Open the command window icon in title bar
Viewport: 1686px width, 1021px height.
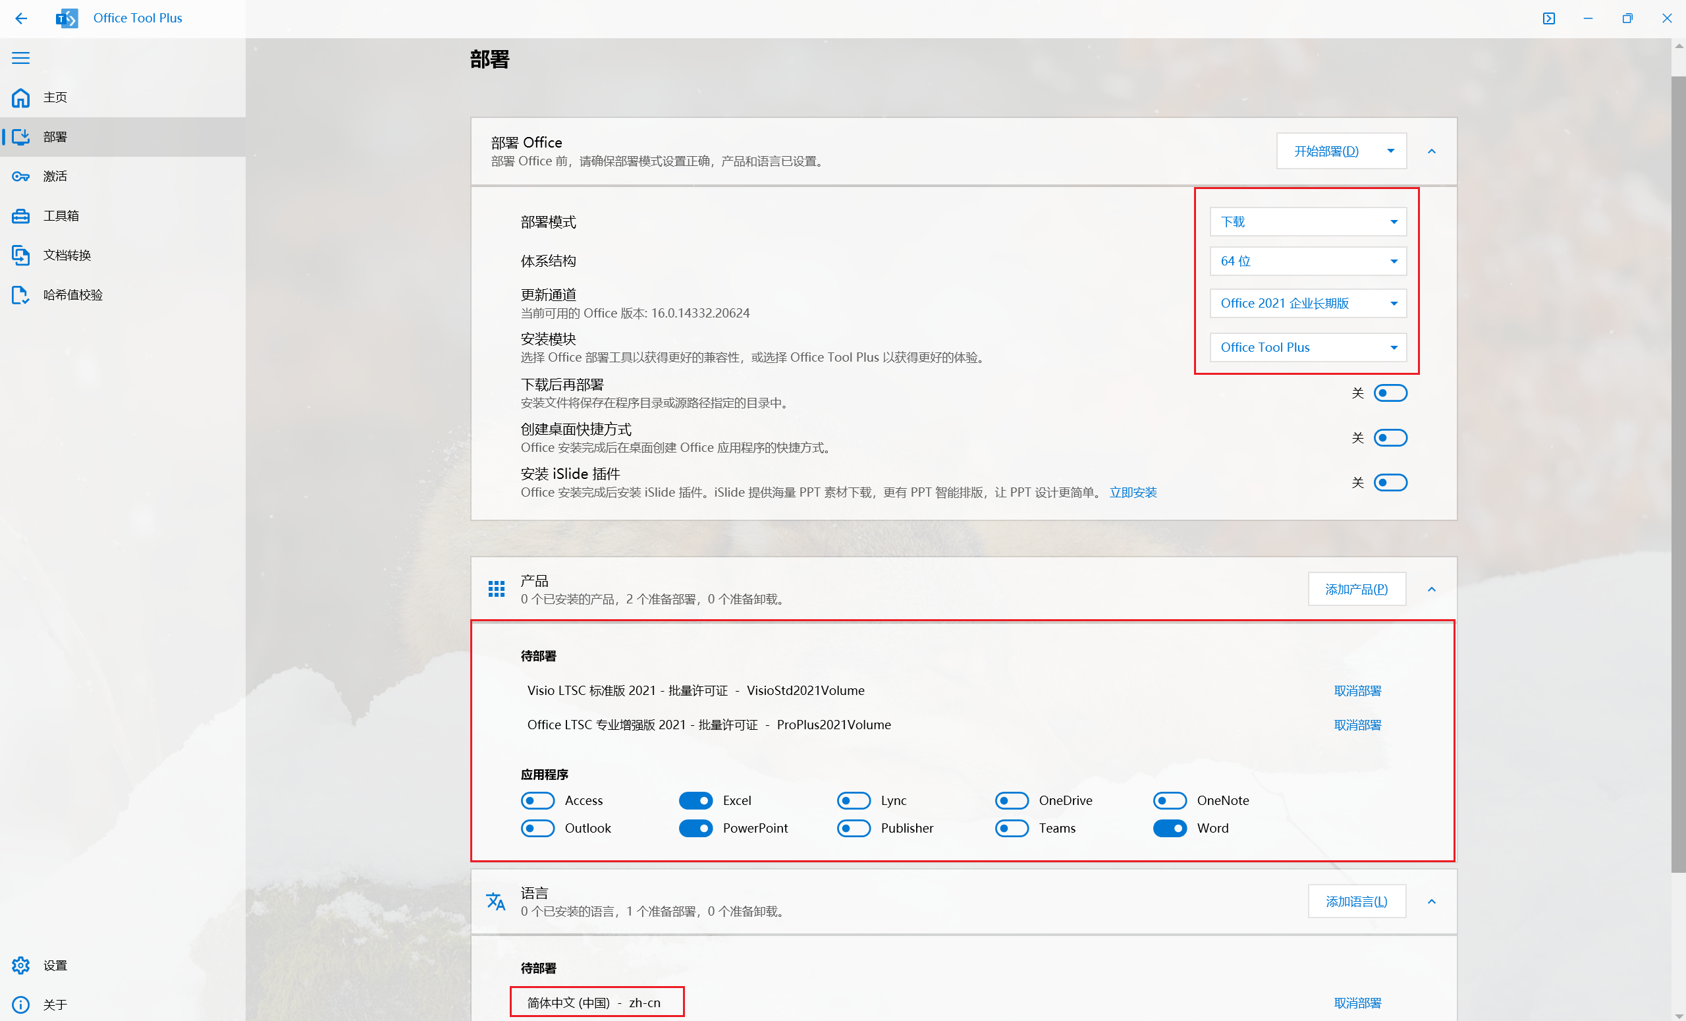(1548, 18)
